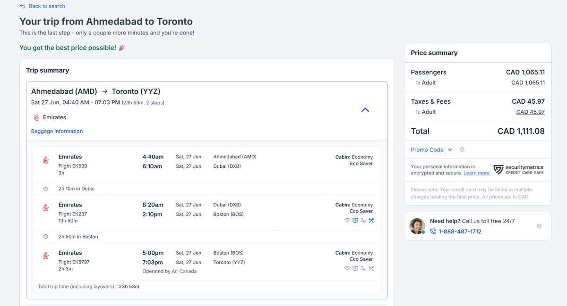
Task: Click the 7:03pm Toronto arrival time
Action: [x=153, y=262]
